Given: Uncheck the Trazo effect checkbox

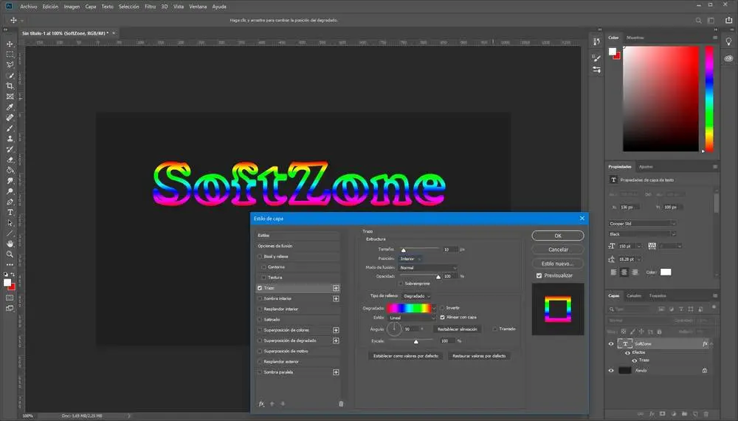Looking at the screenshot, I should click(260, 288).
